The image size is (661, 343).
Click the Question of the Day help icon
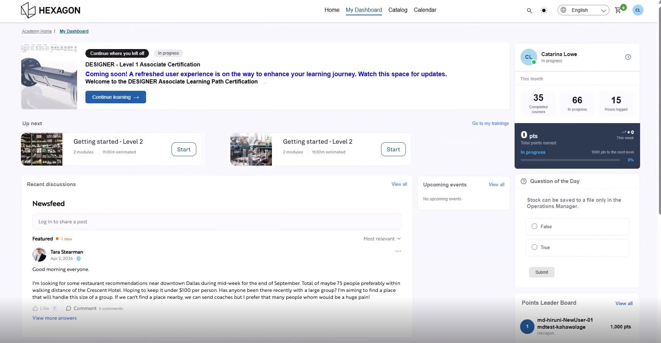(524, 181)
